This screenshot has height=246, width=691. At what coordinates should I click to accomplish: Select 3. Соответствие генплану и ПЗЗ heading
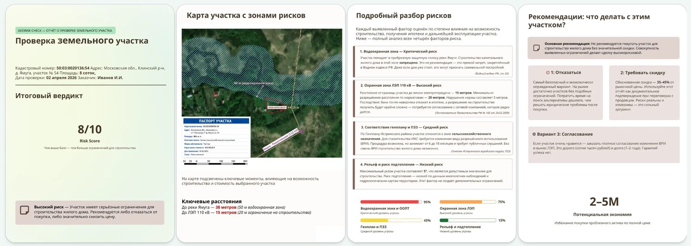pyautogui.click(x=404, y=127)
